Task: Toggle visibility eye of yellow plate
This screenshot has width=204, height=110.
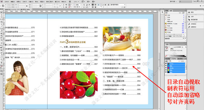Action: (166, 70)
